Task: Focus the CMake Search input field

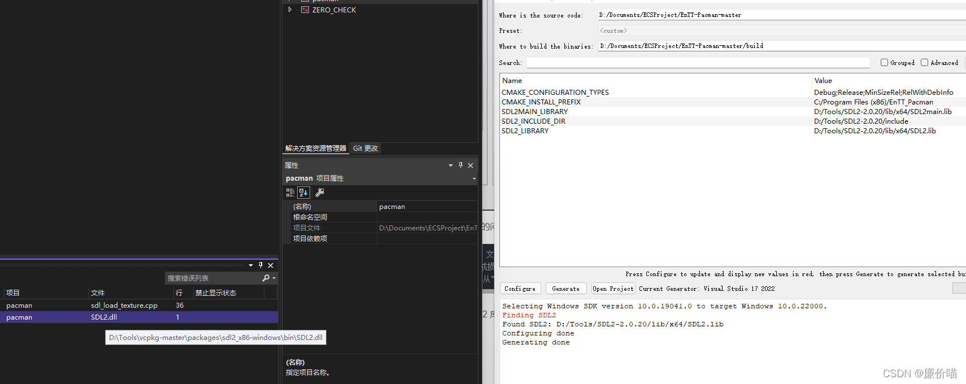Action: 698,63
